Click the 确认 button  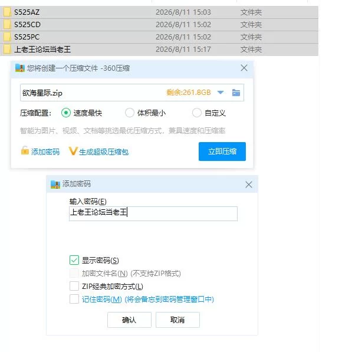click(129, 320)
